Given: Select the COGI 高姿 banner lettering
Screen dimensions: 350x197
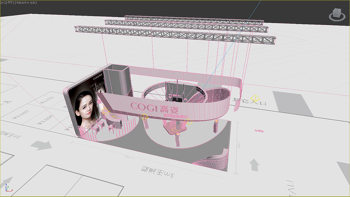Looking at the screenshot, I should pyautogui.click(x=154, y=108).
